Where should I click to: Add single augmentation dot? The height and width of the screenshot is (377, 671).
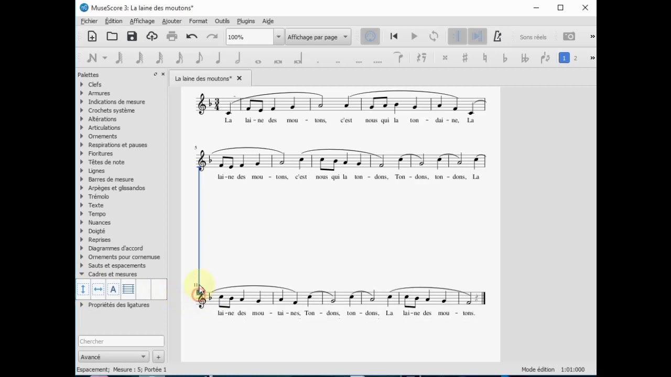pos(318,61)
